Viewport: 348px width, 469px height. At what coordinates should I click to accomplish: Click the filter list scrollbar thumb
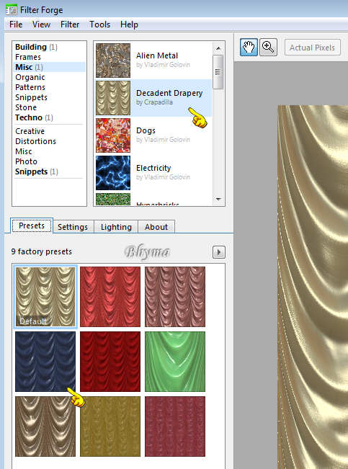[218, 72]
